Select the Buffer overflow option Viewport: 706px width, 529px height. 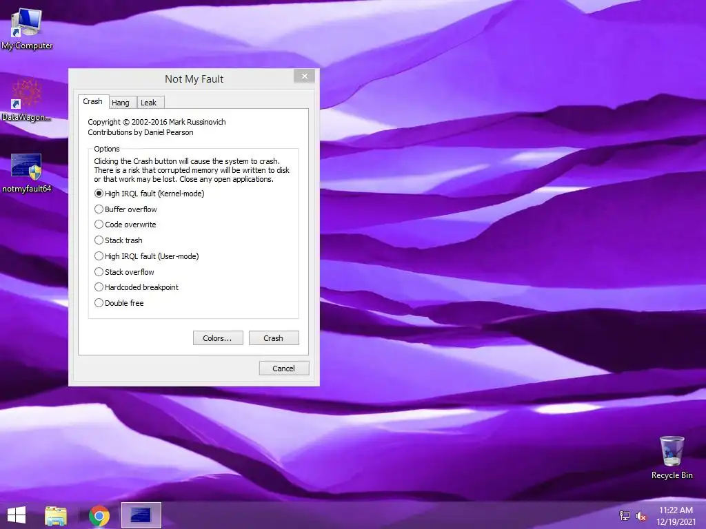[x=125, y=209]
